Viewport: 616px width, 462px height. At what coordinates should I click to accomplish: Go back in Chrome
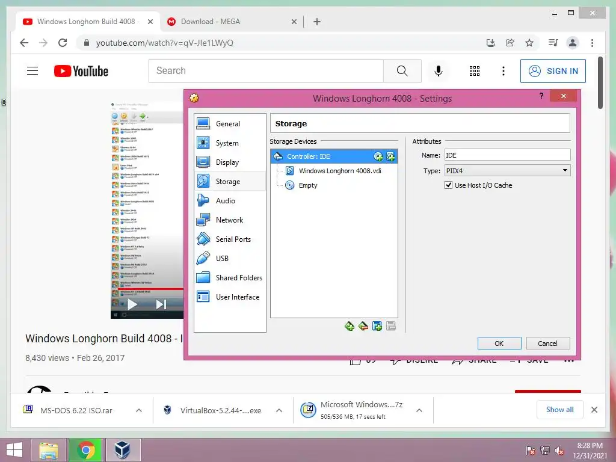pos(24,43)
